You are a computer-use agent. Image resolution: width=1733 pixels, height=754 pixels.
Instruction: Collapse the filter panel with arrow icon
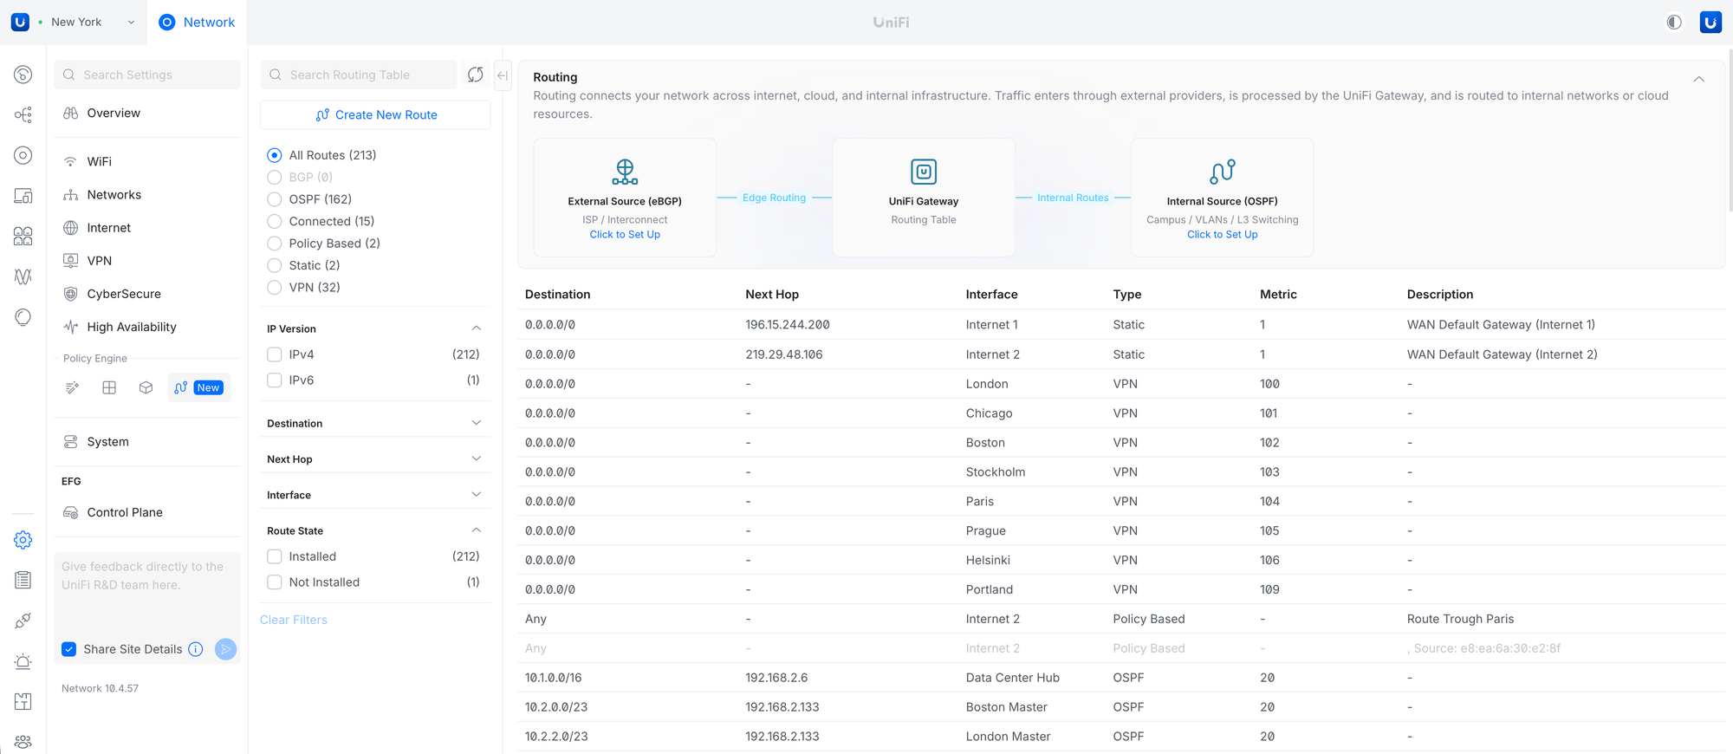tap(503, 75)
